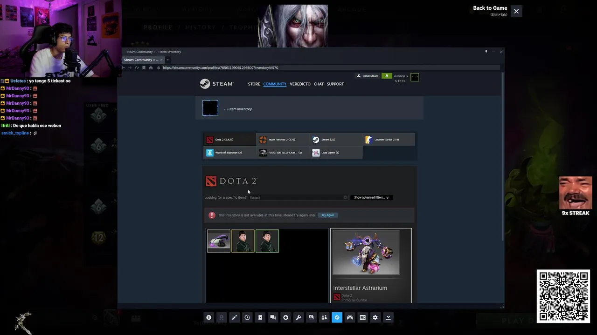Select the Crab Game (1) inventory tab
Screen dimensions: 597x335
click(336, 153)
